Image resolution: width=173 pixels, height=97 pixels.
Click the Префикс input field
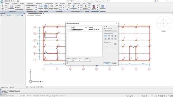point(69,61)
